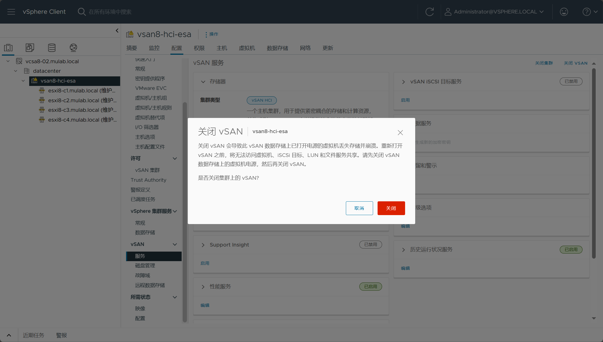
Task: Expand the 性能服务 card
Action: point(203,287)
